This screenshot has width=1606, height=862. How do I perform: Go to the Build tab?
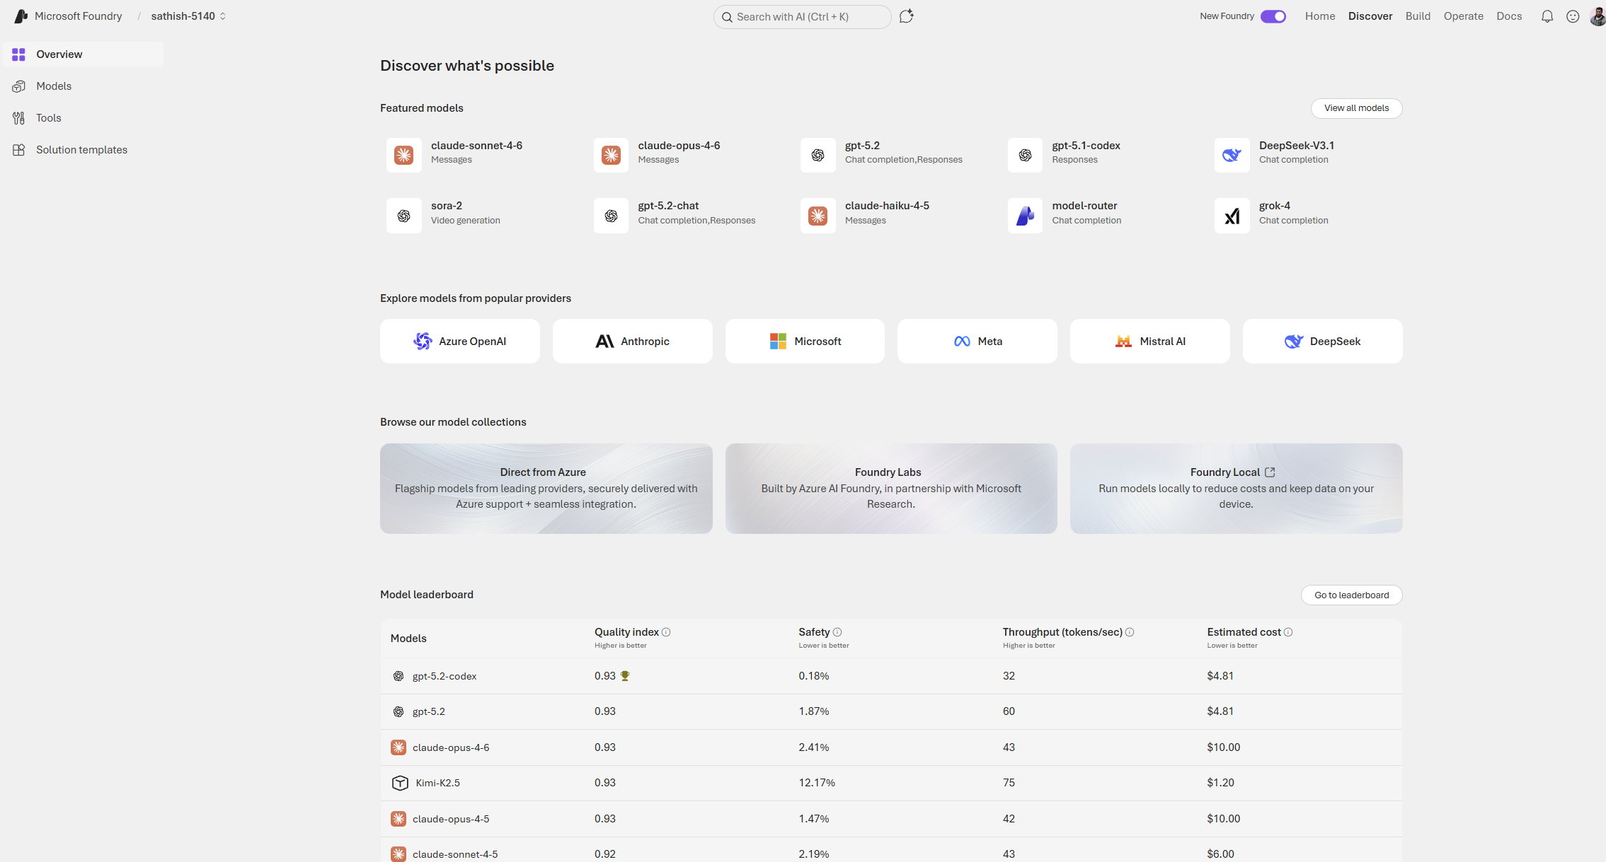point(1418,16)
